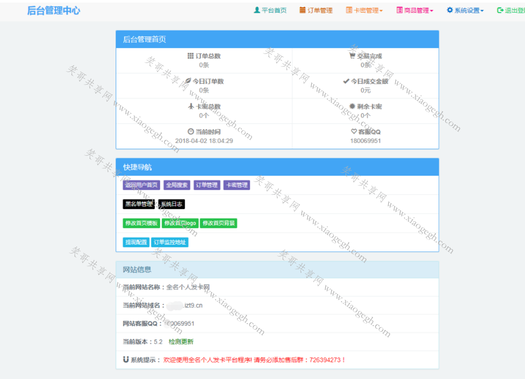The height and width of the screenshot is (379, 525).
Task: Click the 当前网站名称：全名个人发卡网 row
Action: point(277,287)
